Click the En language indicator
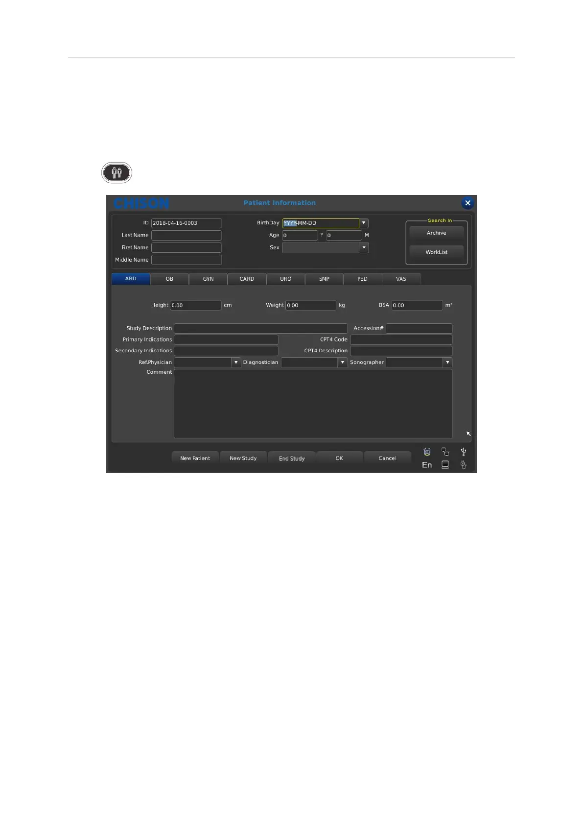 tap(427, 465)
